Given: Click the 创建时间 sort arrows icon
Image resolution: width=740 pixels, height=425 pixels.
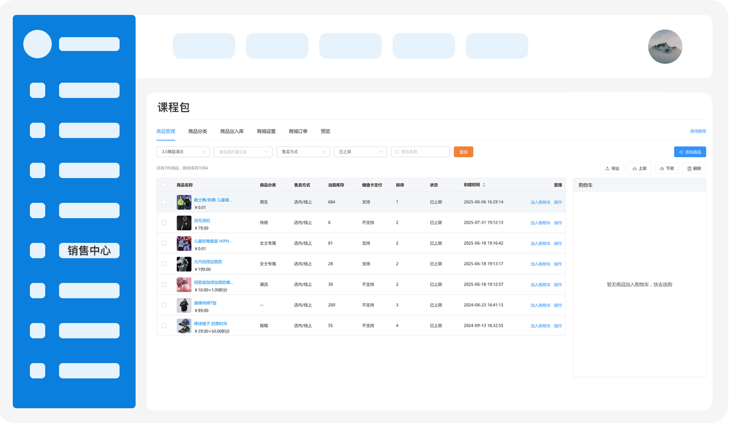Looking at the screenshot, I should (x=484, y=185).
